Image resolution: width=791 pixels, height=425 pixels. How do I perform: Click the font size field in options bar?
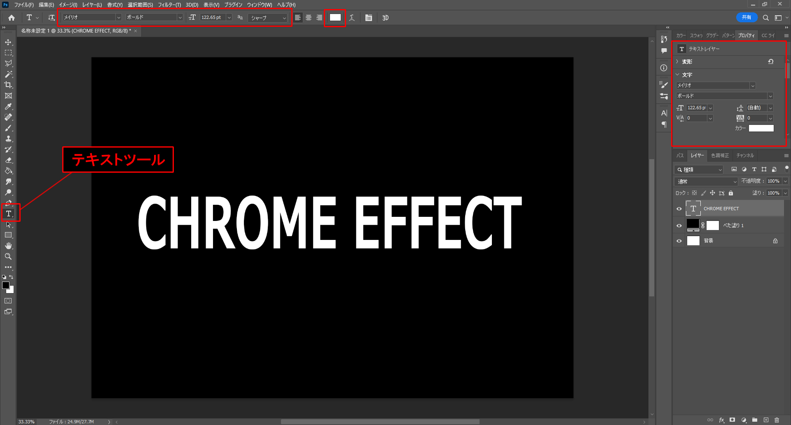click(212, 17)
